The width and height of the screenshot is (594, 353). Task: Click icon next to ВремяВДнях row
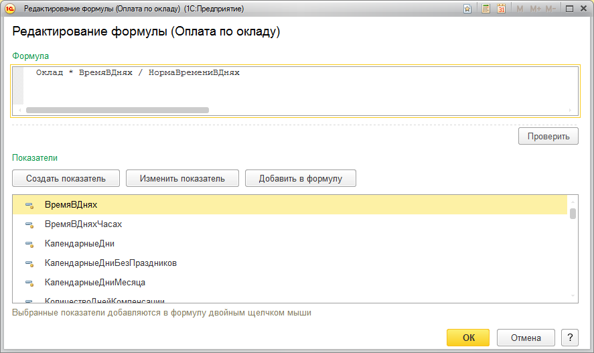coord(29,205)
